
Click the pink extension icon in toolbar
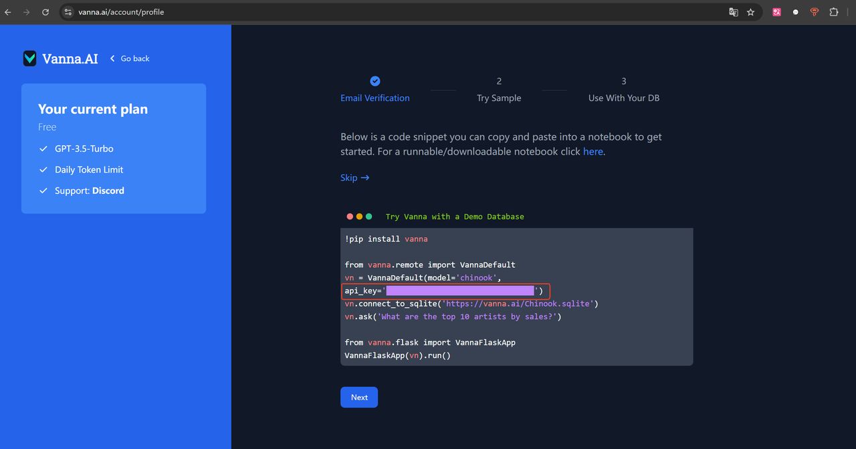776,12
